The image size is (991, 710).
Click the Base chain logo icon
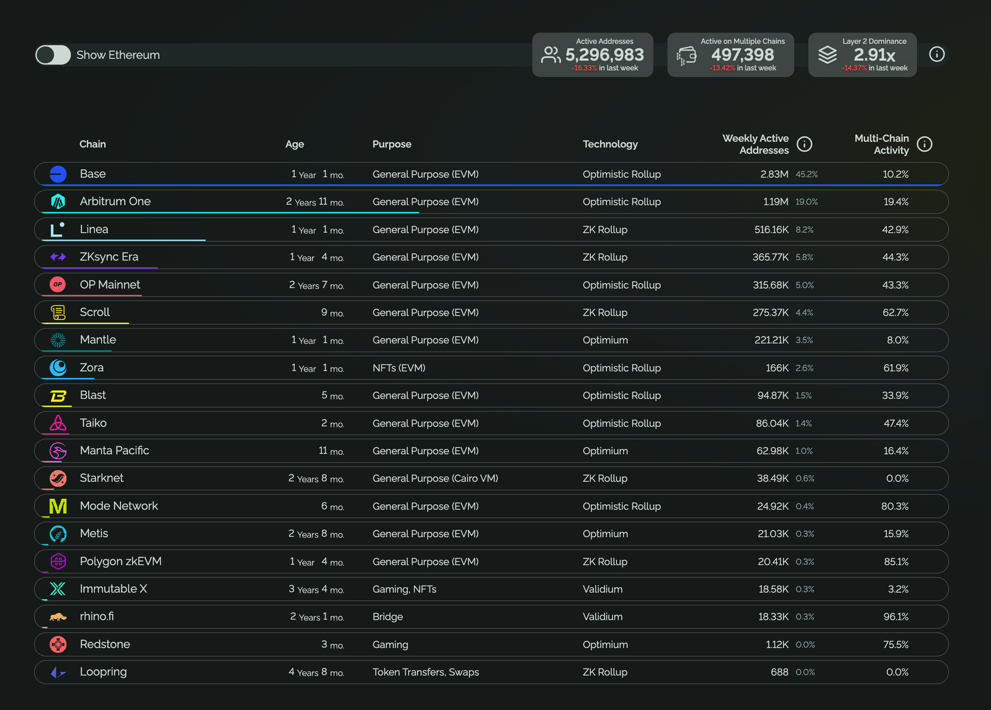pyautogui.click(x=58, y=174)
